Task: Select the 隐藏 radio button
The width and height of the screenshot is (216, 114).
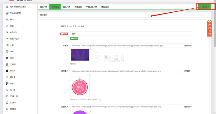Action: tap(79, 26)
